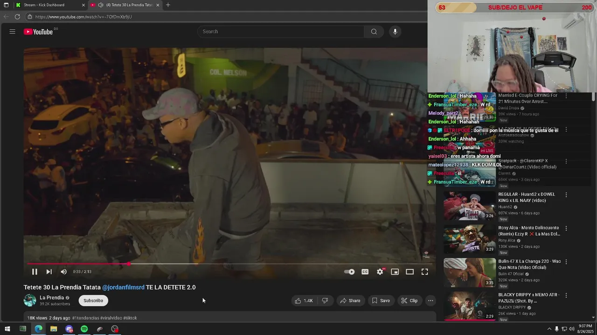Open File Explorer from taskbar
The width and height of the screenshot is (597, 335).
54,329
